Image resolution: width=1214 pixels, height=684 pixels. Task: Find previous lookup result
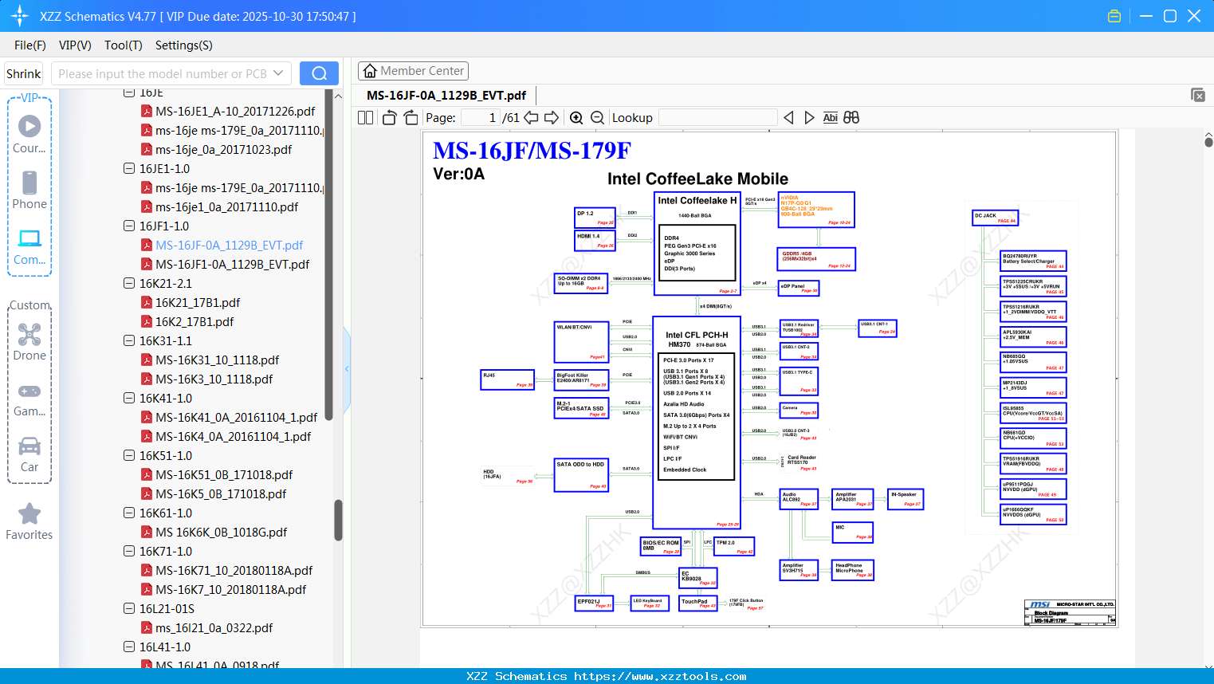pos(788,117)
